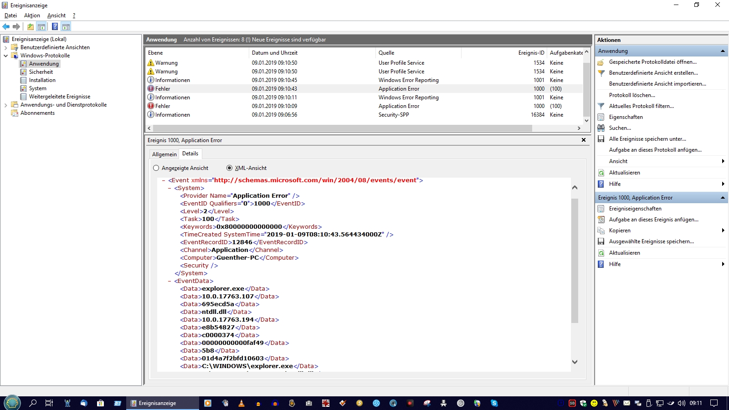Expand Benutzerdefinierte Ansichten tree node
This screenshot has height=410, width=729.
(x=5, y=47)
